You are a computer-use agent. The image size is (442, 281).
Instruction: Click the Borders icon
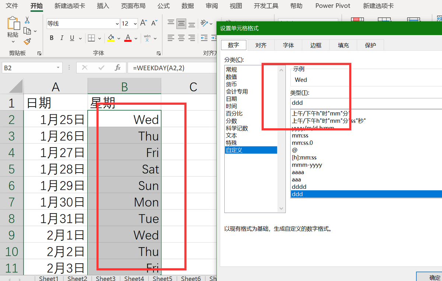coord(91,38)
